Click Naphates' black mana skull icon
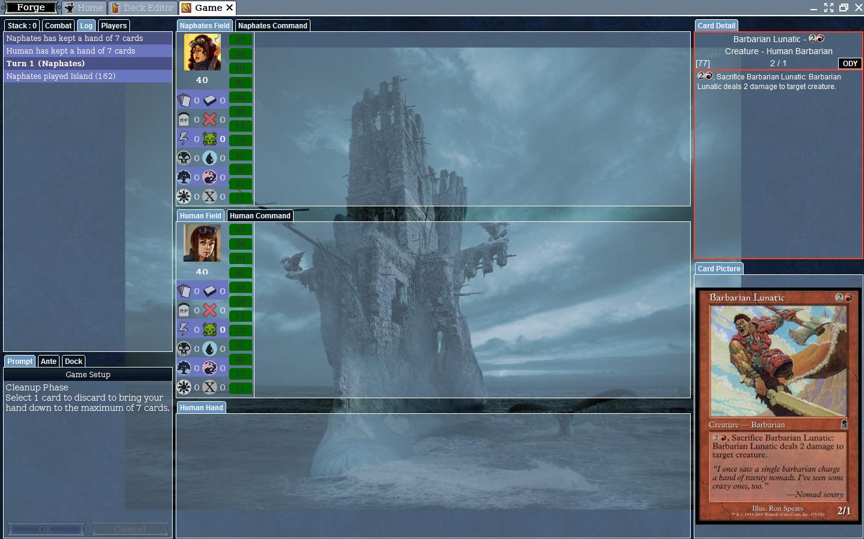 [184, 158]
